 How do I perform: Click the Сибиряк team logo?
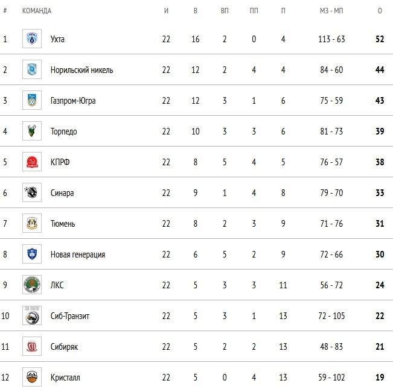[x=32, y=347]
